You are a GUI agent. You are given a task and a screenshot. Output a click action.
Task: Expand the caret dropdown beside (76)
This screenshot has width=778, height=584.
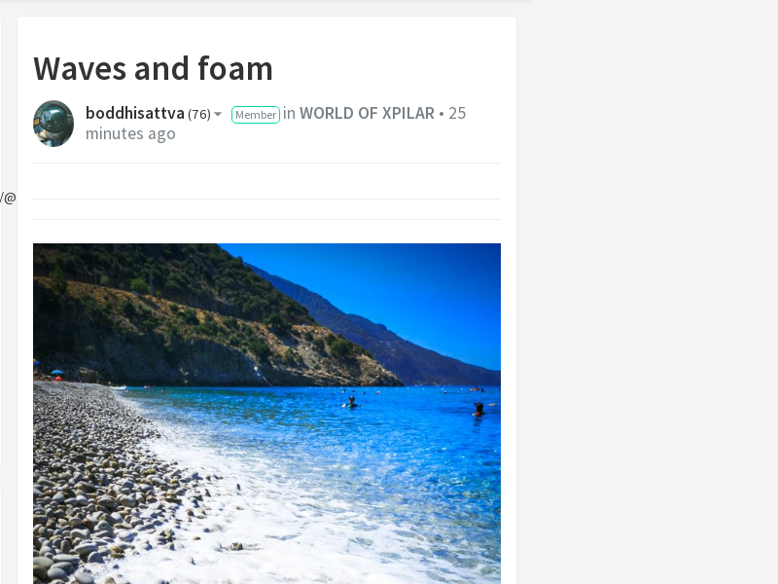[x=218, y=115]
